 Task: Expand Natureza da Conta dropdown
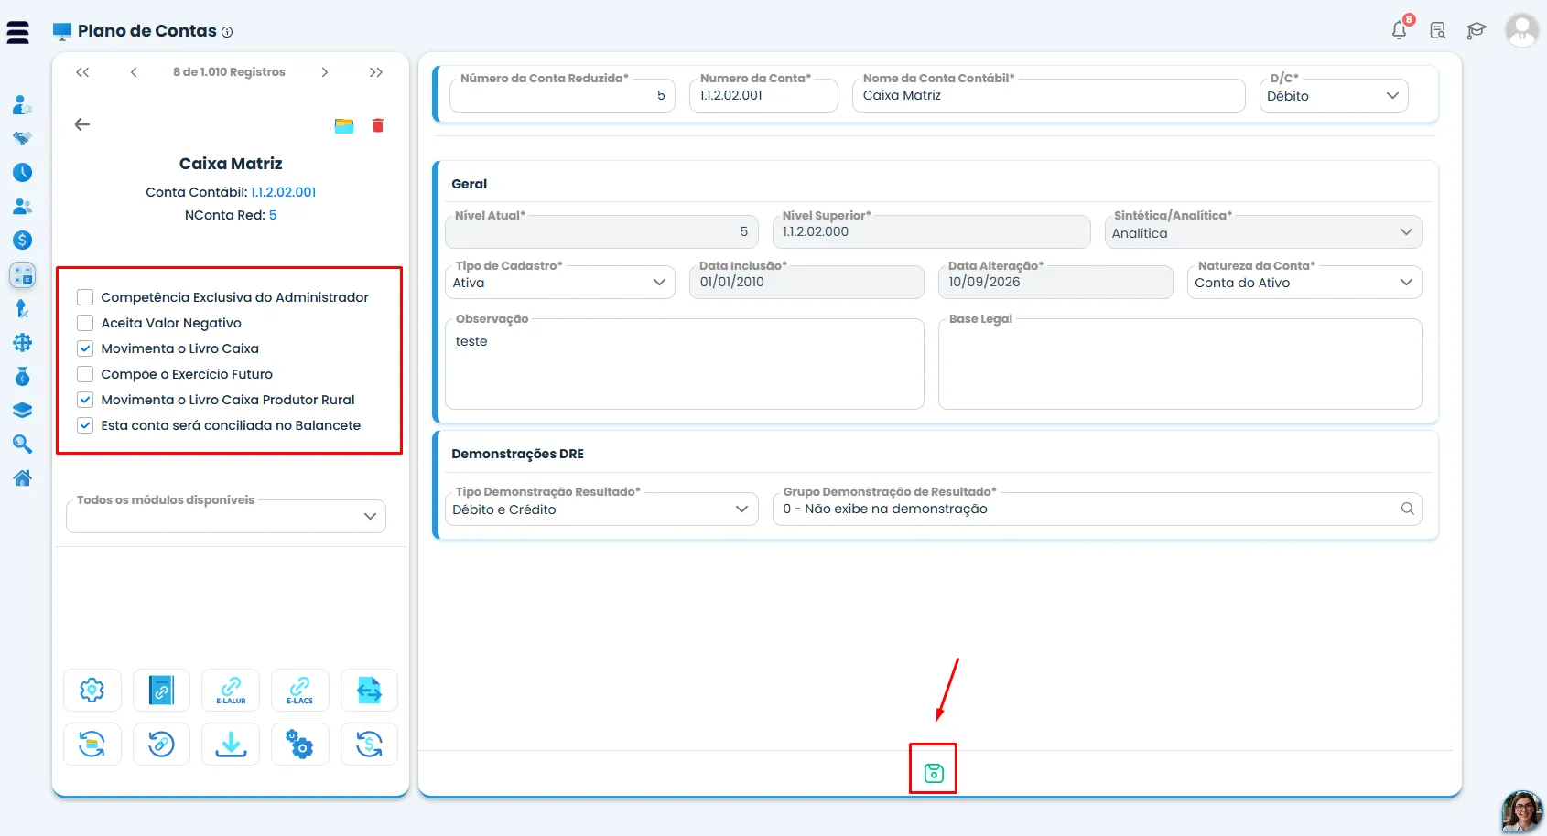[1304, 283]
